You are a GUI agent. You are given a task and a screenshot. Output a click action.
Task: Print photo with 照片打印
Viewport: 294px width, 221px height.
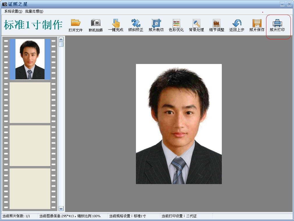[277, 25]
